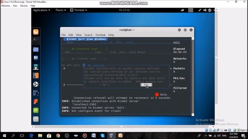248x139 pixels.
Task: Click the volume icon in Kali top bar
Action: pos(205,10)
